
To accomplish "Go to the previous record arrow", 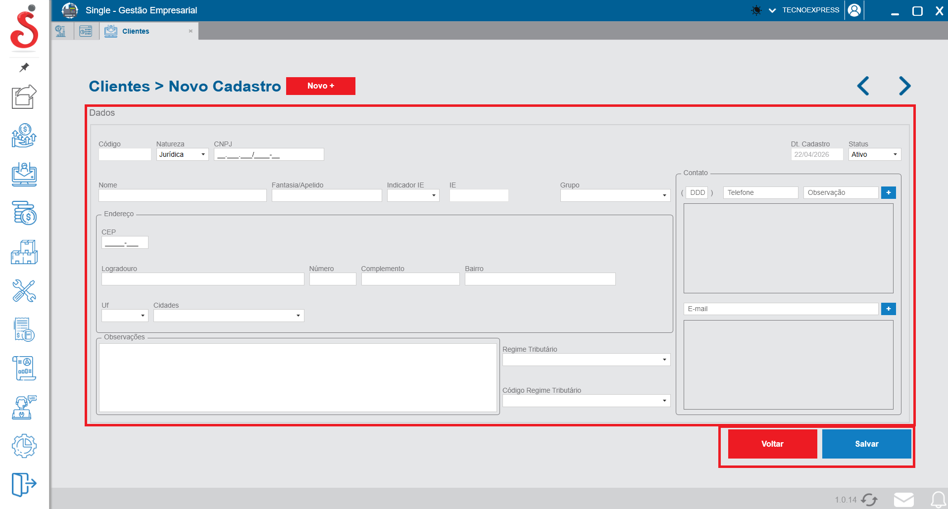I will click(863, 86).
